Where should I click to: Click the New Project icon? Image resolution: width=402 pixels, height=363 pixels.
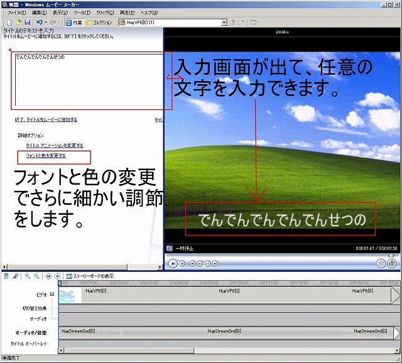point(9,23)
